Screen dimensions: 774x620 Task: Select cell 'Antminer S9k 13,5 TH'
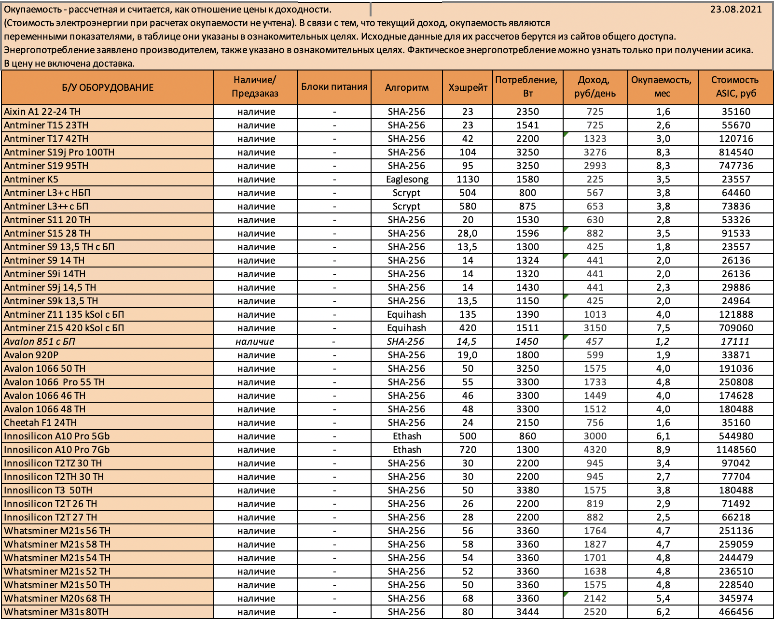click(x=108, y=301)
